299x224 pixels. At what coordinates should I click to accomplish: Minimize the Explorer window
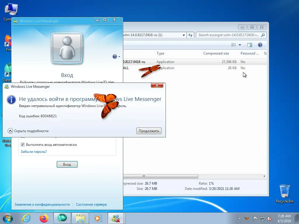coord(242,27)
